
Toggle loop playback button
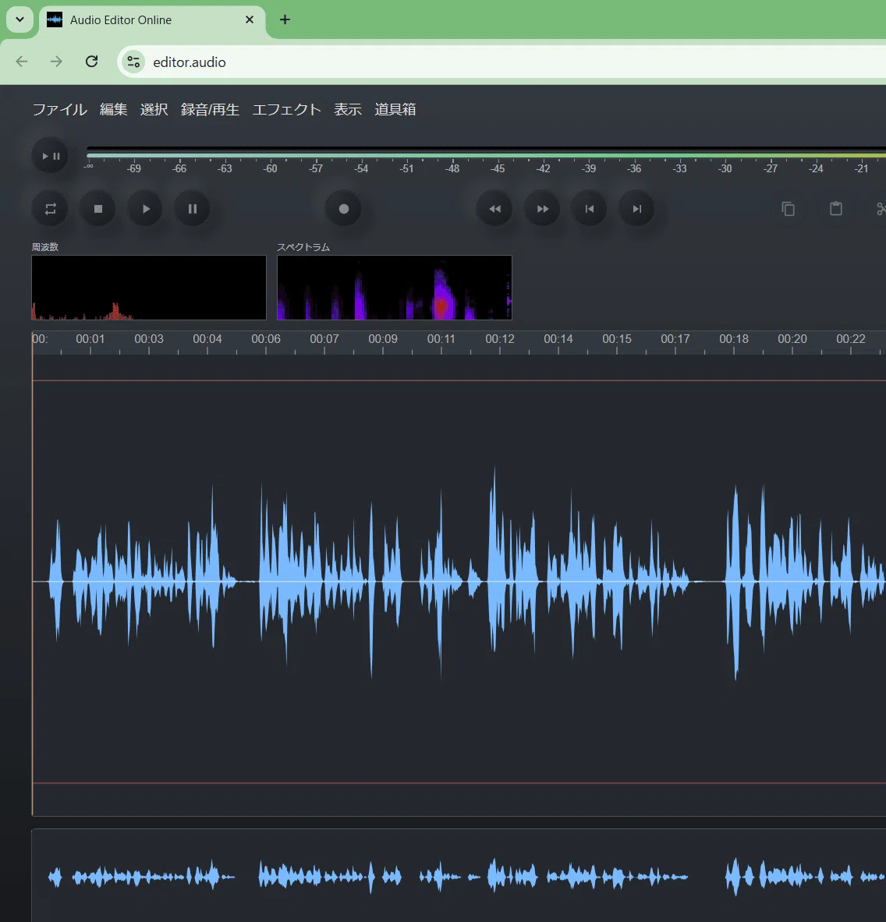tap(50, 209)
